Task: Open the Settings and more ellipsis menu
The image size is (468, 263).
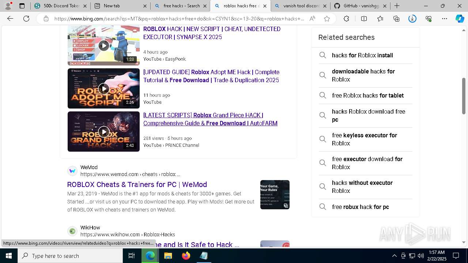Action: coord(445,19)
